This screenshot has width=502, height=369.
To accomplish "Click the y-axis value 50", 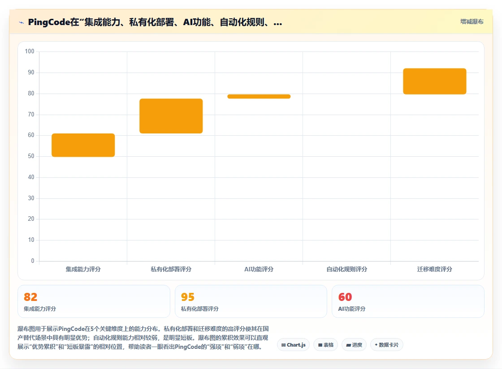I will coord(31,156).
